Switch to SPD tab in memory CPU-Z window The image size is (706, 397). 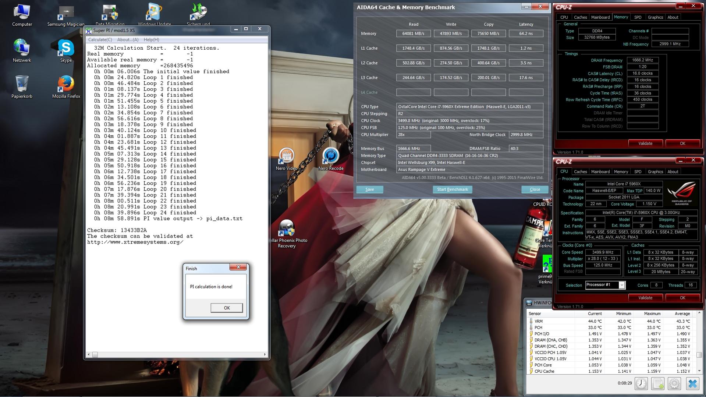tap(638, 17)
